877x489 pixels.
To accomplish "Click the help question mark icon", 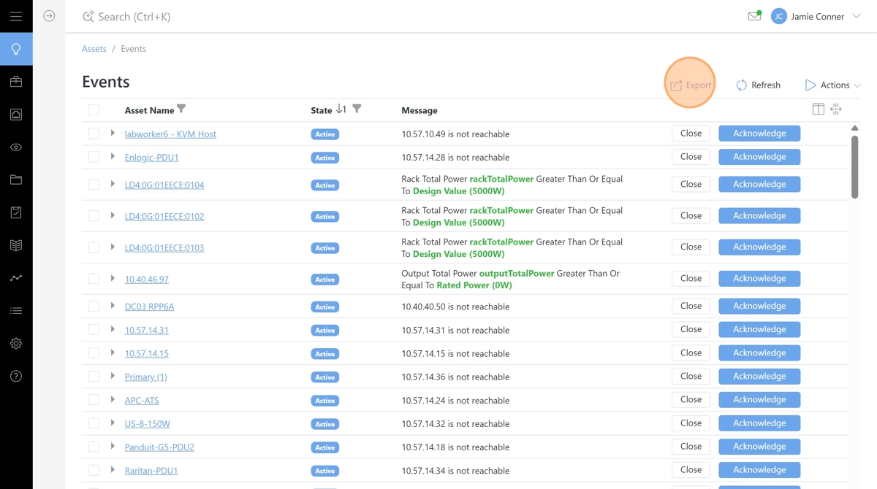I will (16, 377).
